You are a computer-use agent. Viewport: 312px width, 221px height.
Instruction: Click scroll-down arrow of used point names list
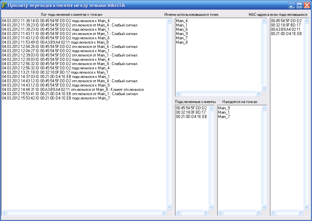pyautogui.click(x=264, y=88)
